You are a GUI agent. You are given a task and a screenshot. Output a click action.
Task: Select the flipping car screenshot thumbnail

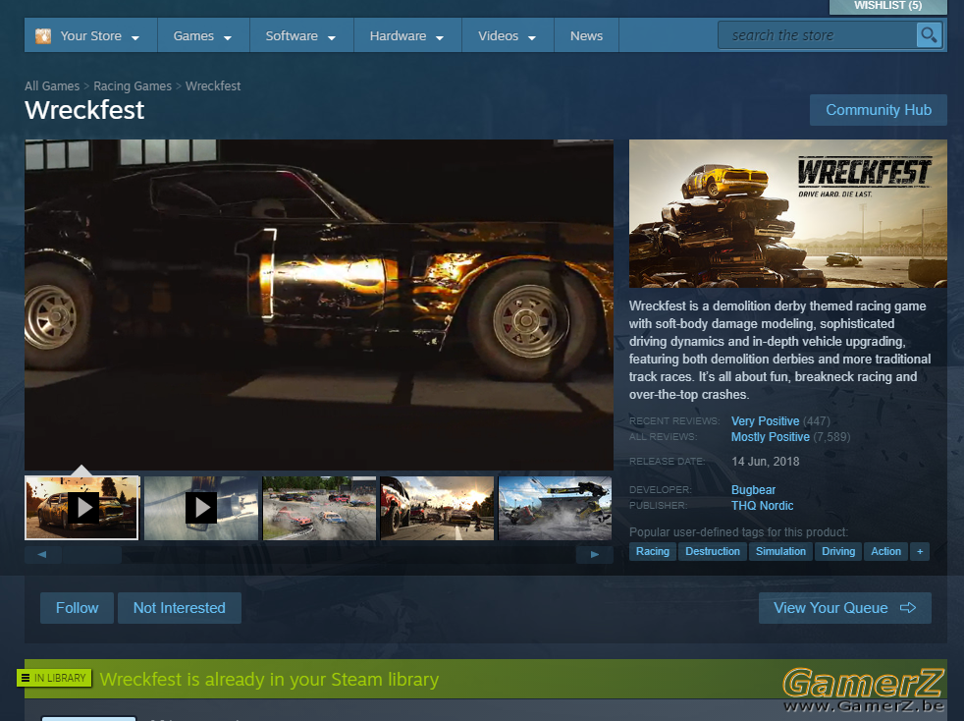point(555,508)
